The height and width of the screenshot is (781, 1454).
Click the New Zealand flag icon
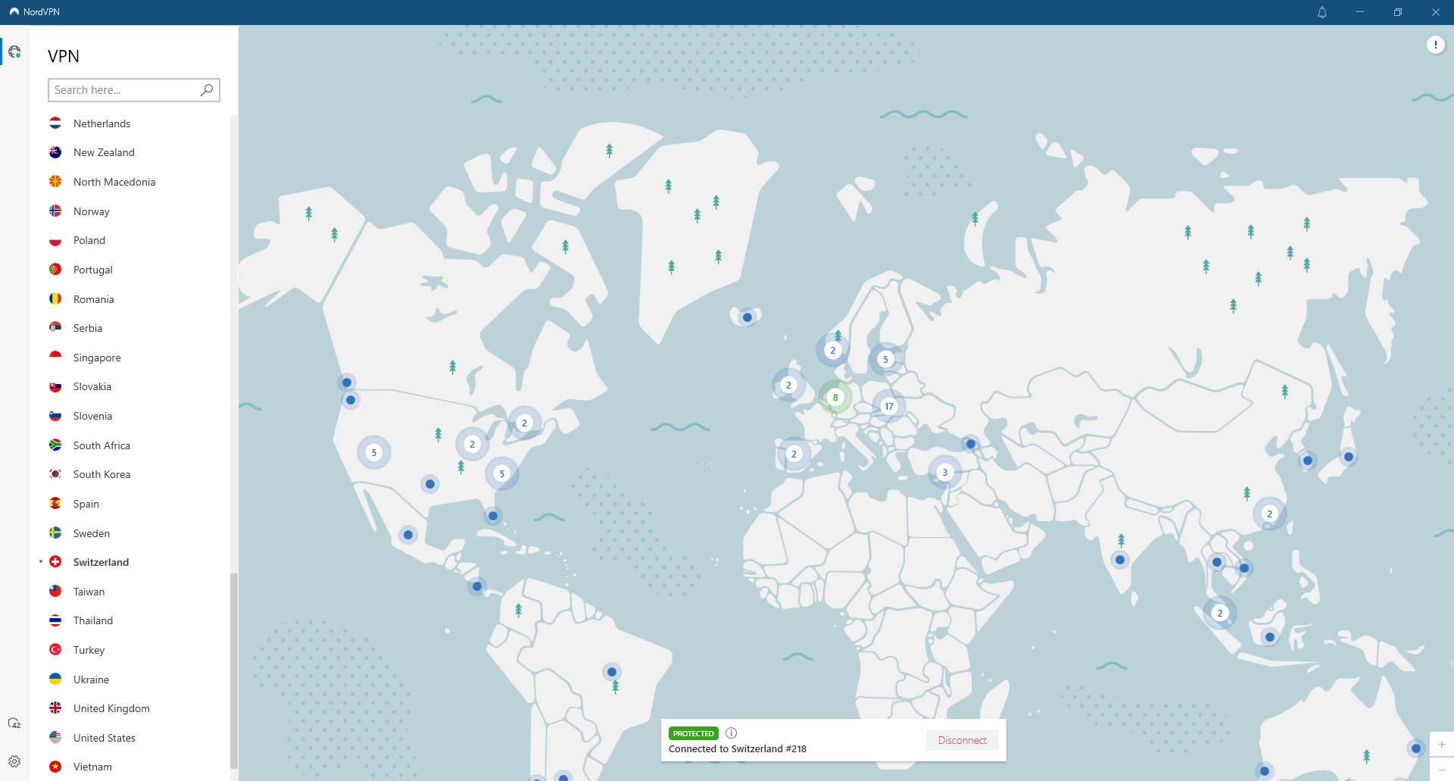point(55,152)
